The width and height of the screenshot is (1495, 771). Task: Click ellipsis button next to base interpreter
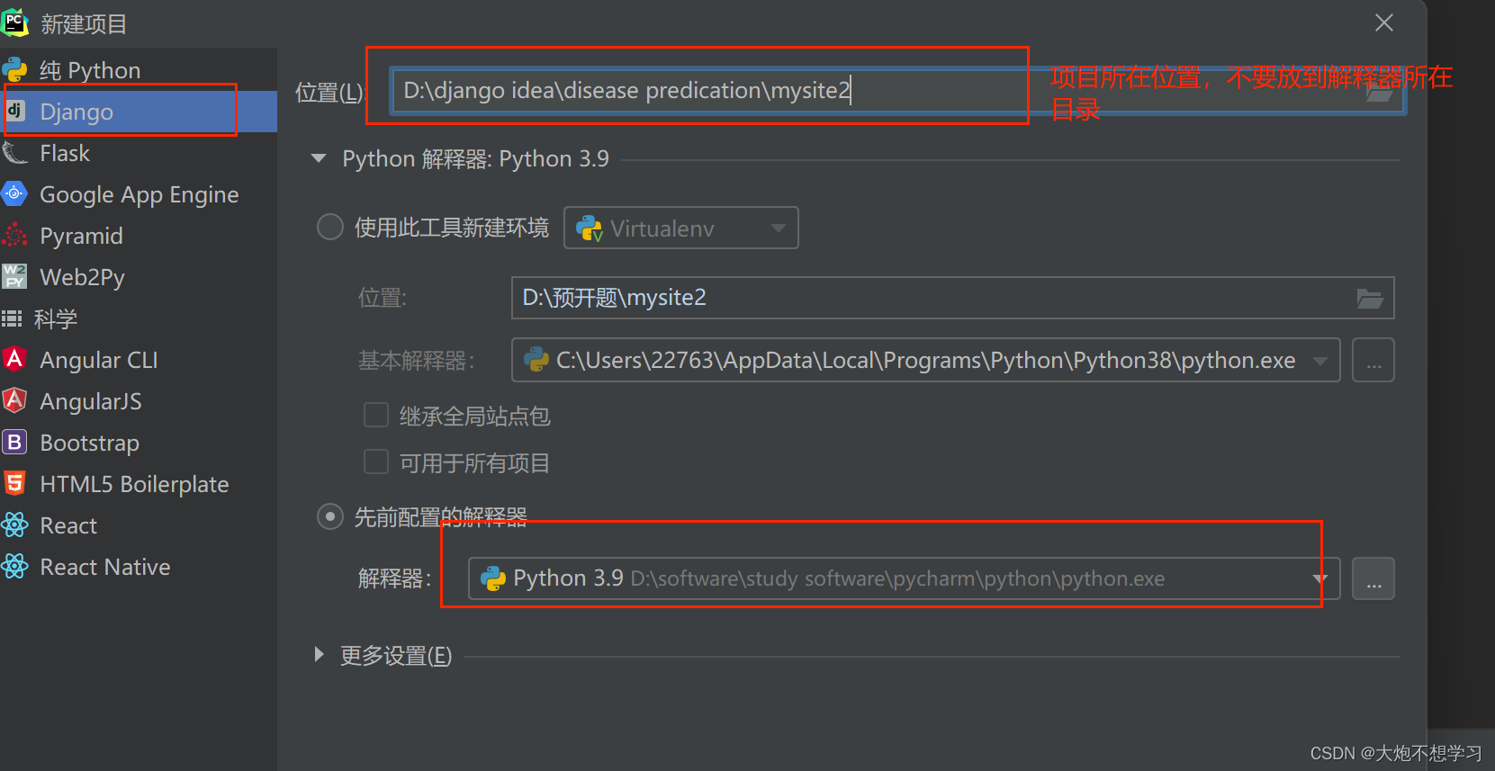(1373, 360)
